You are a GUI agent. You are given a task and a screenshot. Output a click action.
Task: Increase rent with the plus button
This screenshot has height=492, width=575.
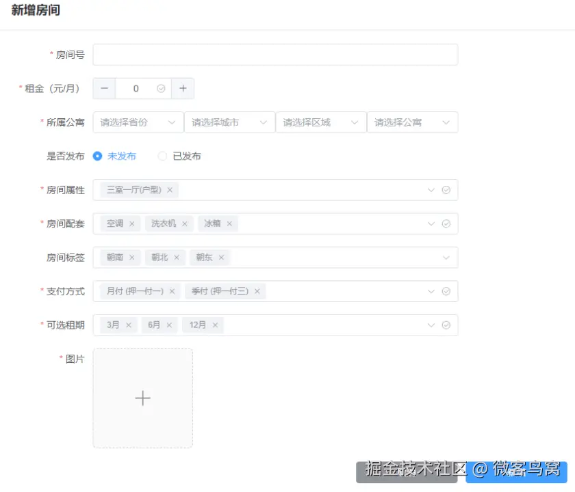(x=183, y=88)
